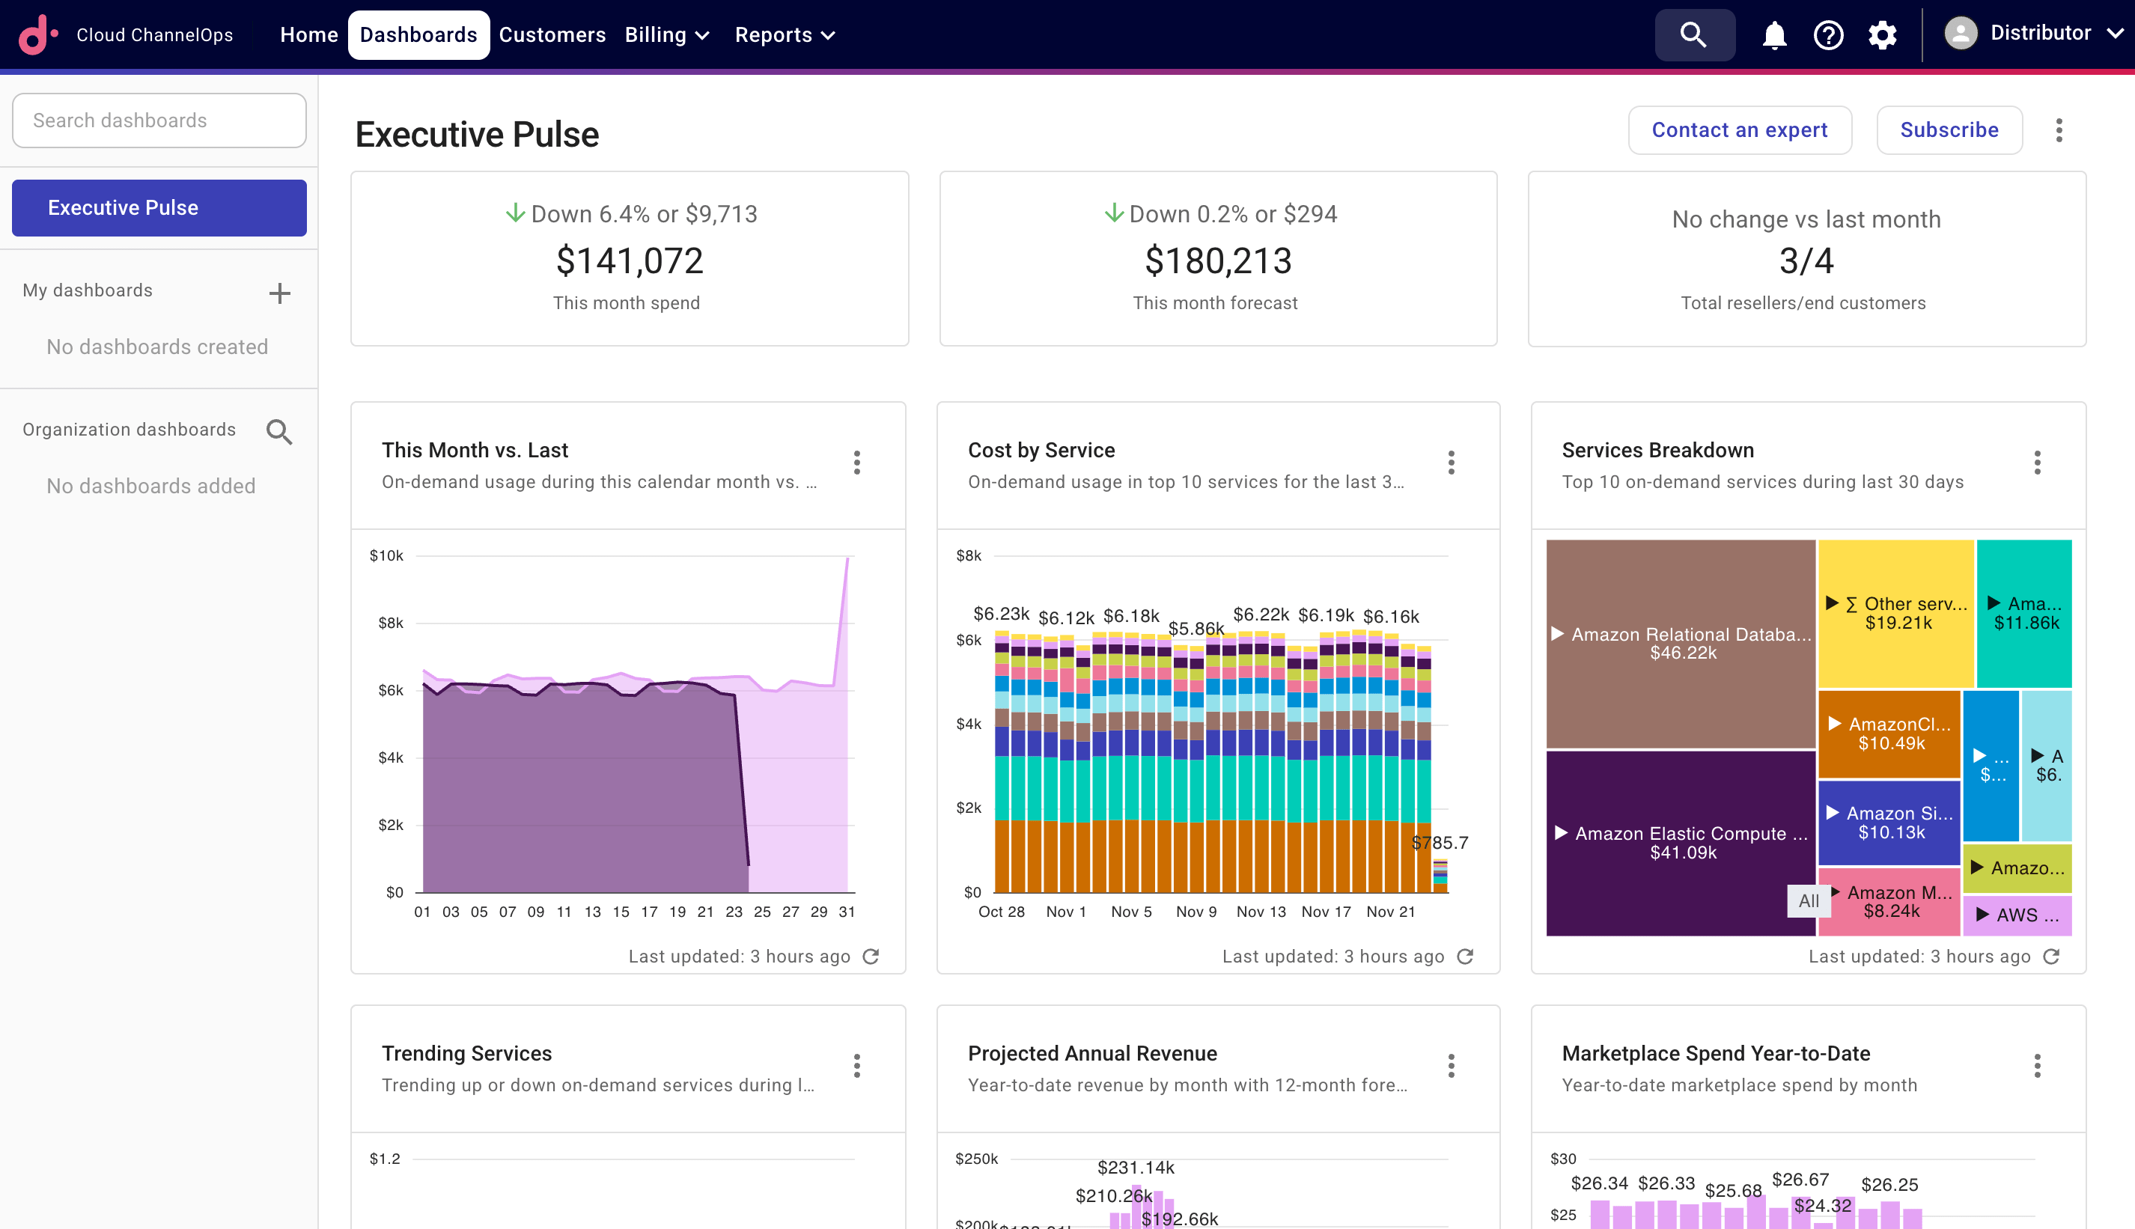Viewport: 2135px width, 1229px height.
Task: Search Organization dashboards with the magnifier icon
Action: coord(279,431)
